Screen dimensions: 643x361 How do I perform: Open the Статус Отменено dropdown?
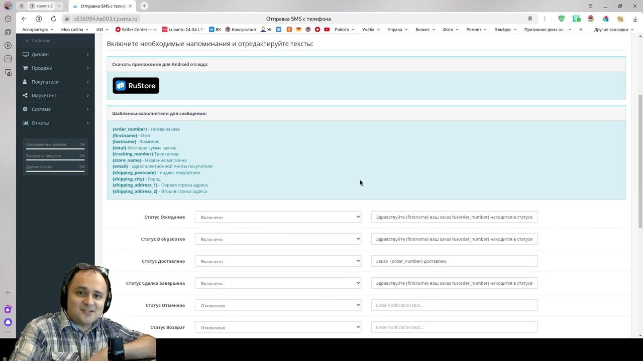tap(278, 305)
